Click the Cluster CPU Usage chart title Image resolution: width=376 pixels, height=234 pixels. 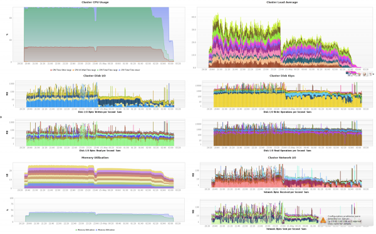coord(95,2)
